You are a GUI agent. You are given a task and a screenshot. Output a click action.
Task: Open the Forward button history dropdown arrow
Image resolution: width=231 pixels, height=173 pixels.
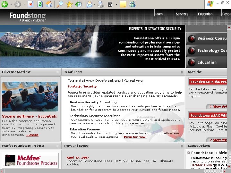pyautogui.click(x=24, y=4)
